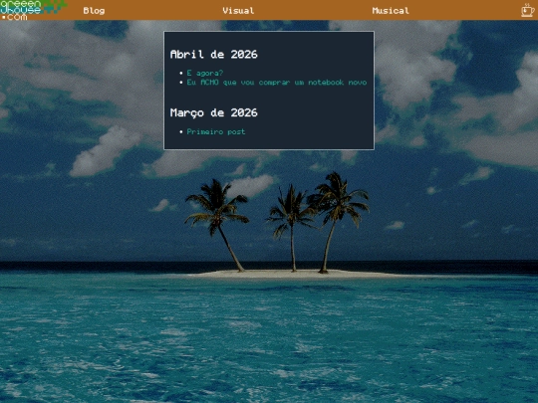Select the "Março de 2026" heading
The image size is (538, 403).
[x=214, y=112]
